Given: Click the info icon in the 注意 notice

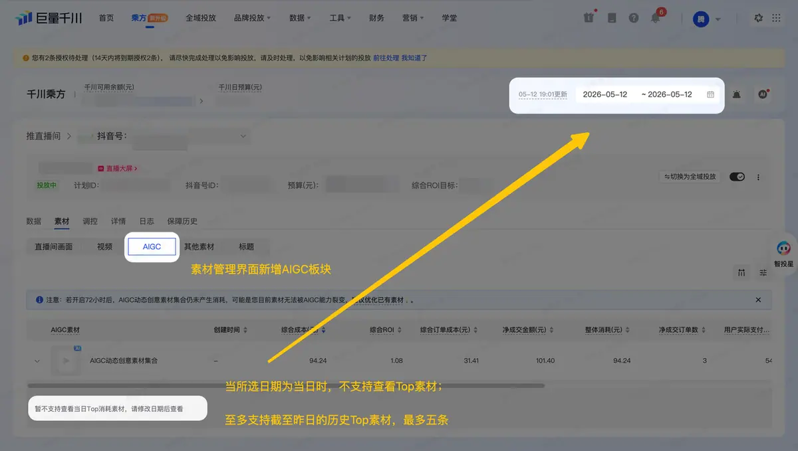Looking at the screenshot, I should click(x=39, y=300).
